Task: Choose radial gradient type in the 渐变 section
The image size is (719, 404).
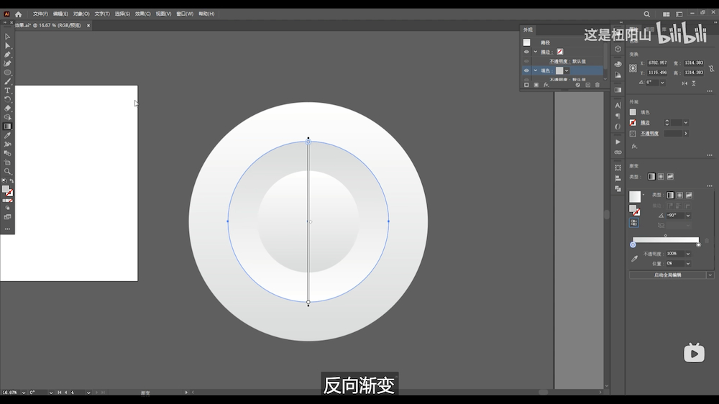Action: (661, 177)
